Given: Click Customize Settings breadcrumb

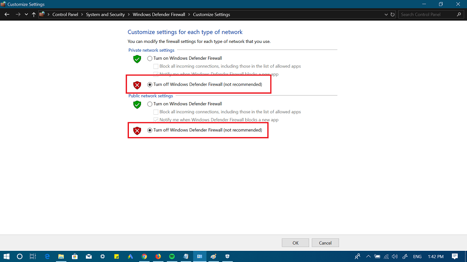Looking at the screenshot, I should click(x=212, y=14).
